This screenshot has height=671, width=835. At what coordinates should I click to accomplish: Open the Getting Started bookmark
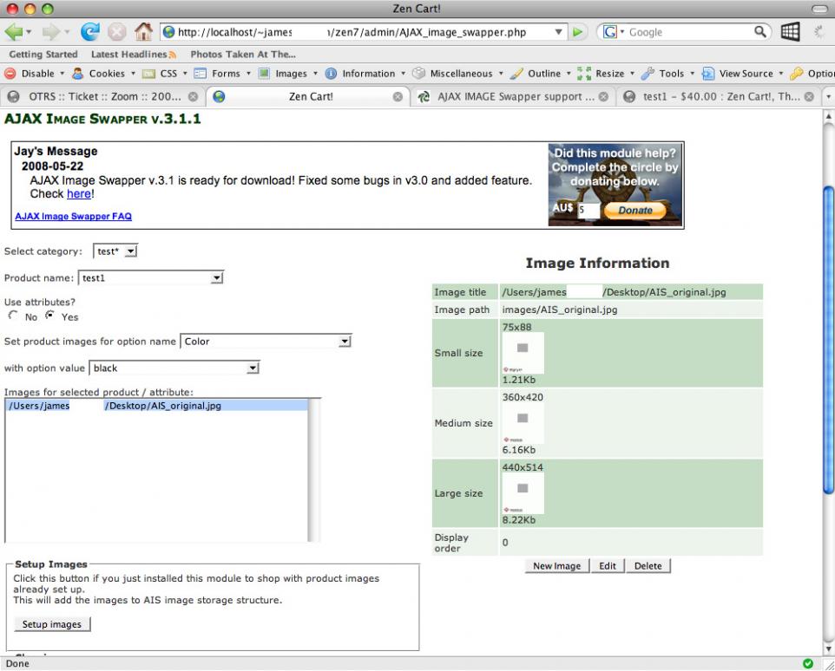coord(43,55)
